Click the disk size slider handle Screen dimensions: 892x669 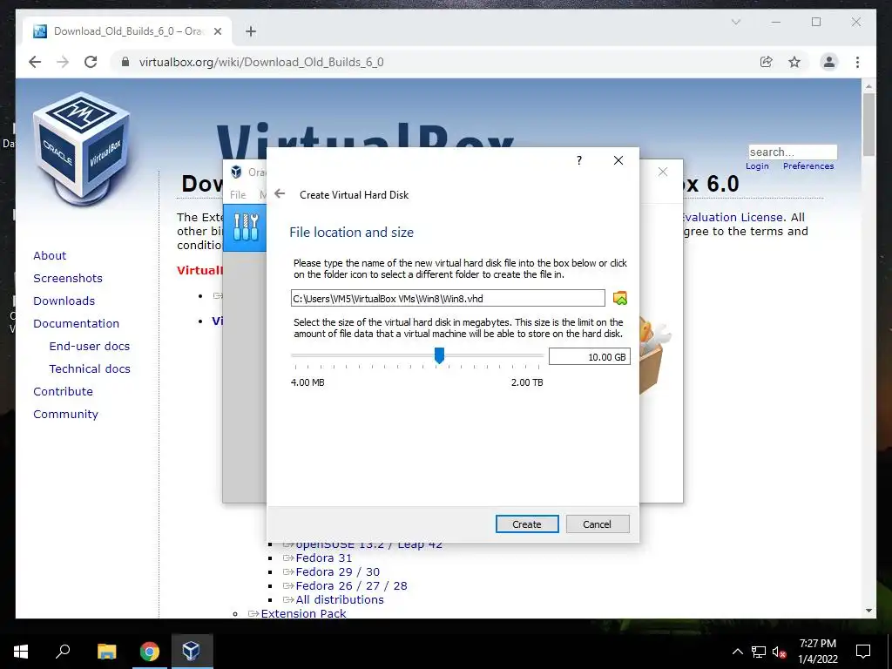click(x=439, y=355)
